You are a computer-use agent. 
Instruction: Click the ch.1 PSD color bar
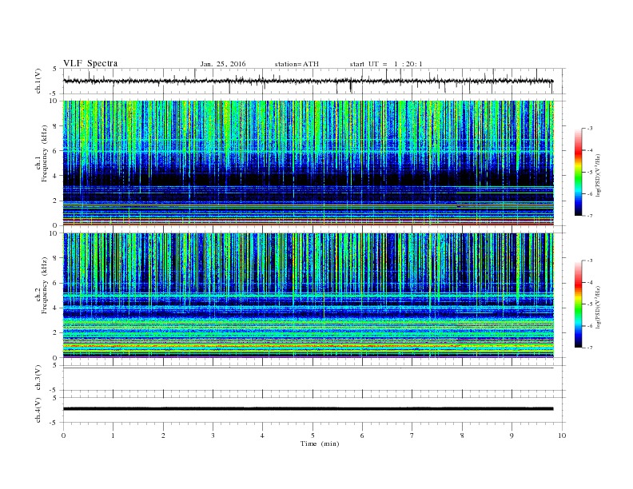(578, 172)
